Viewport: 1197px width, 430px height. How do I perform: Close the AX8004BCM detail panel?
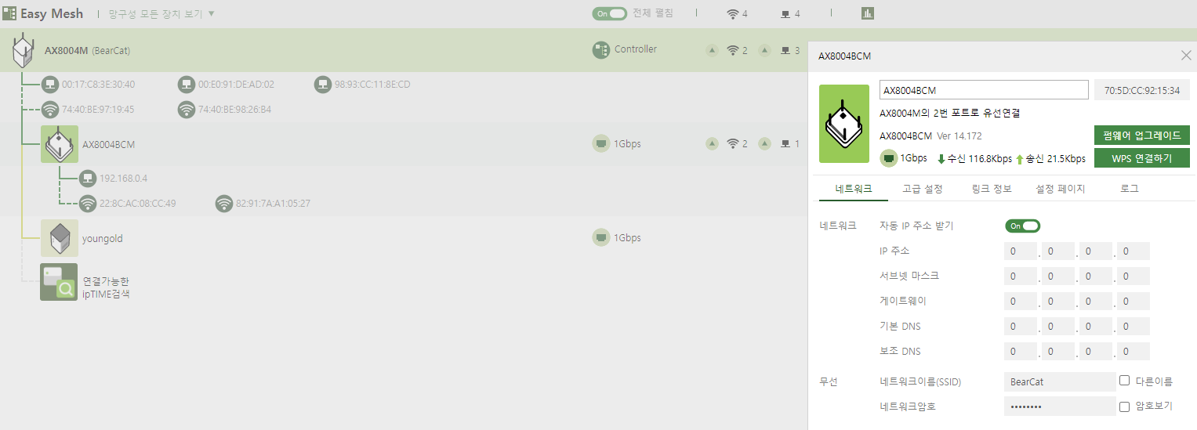coord(1186,56)
